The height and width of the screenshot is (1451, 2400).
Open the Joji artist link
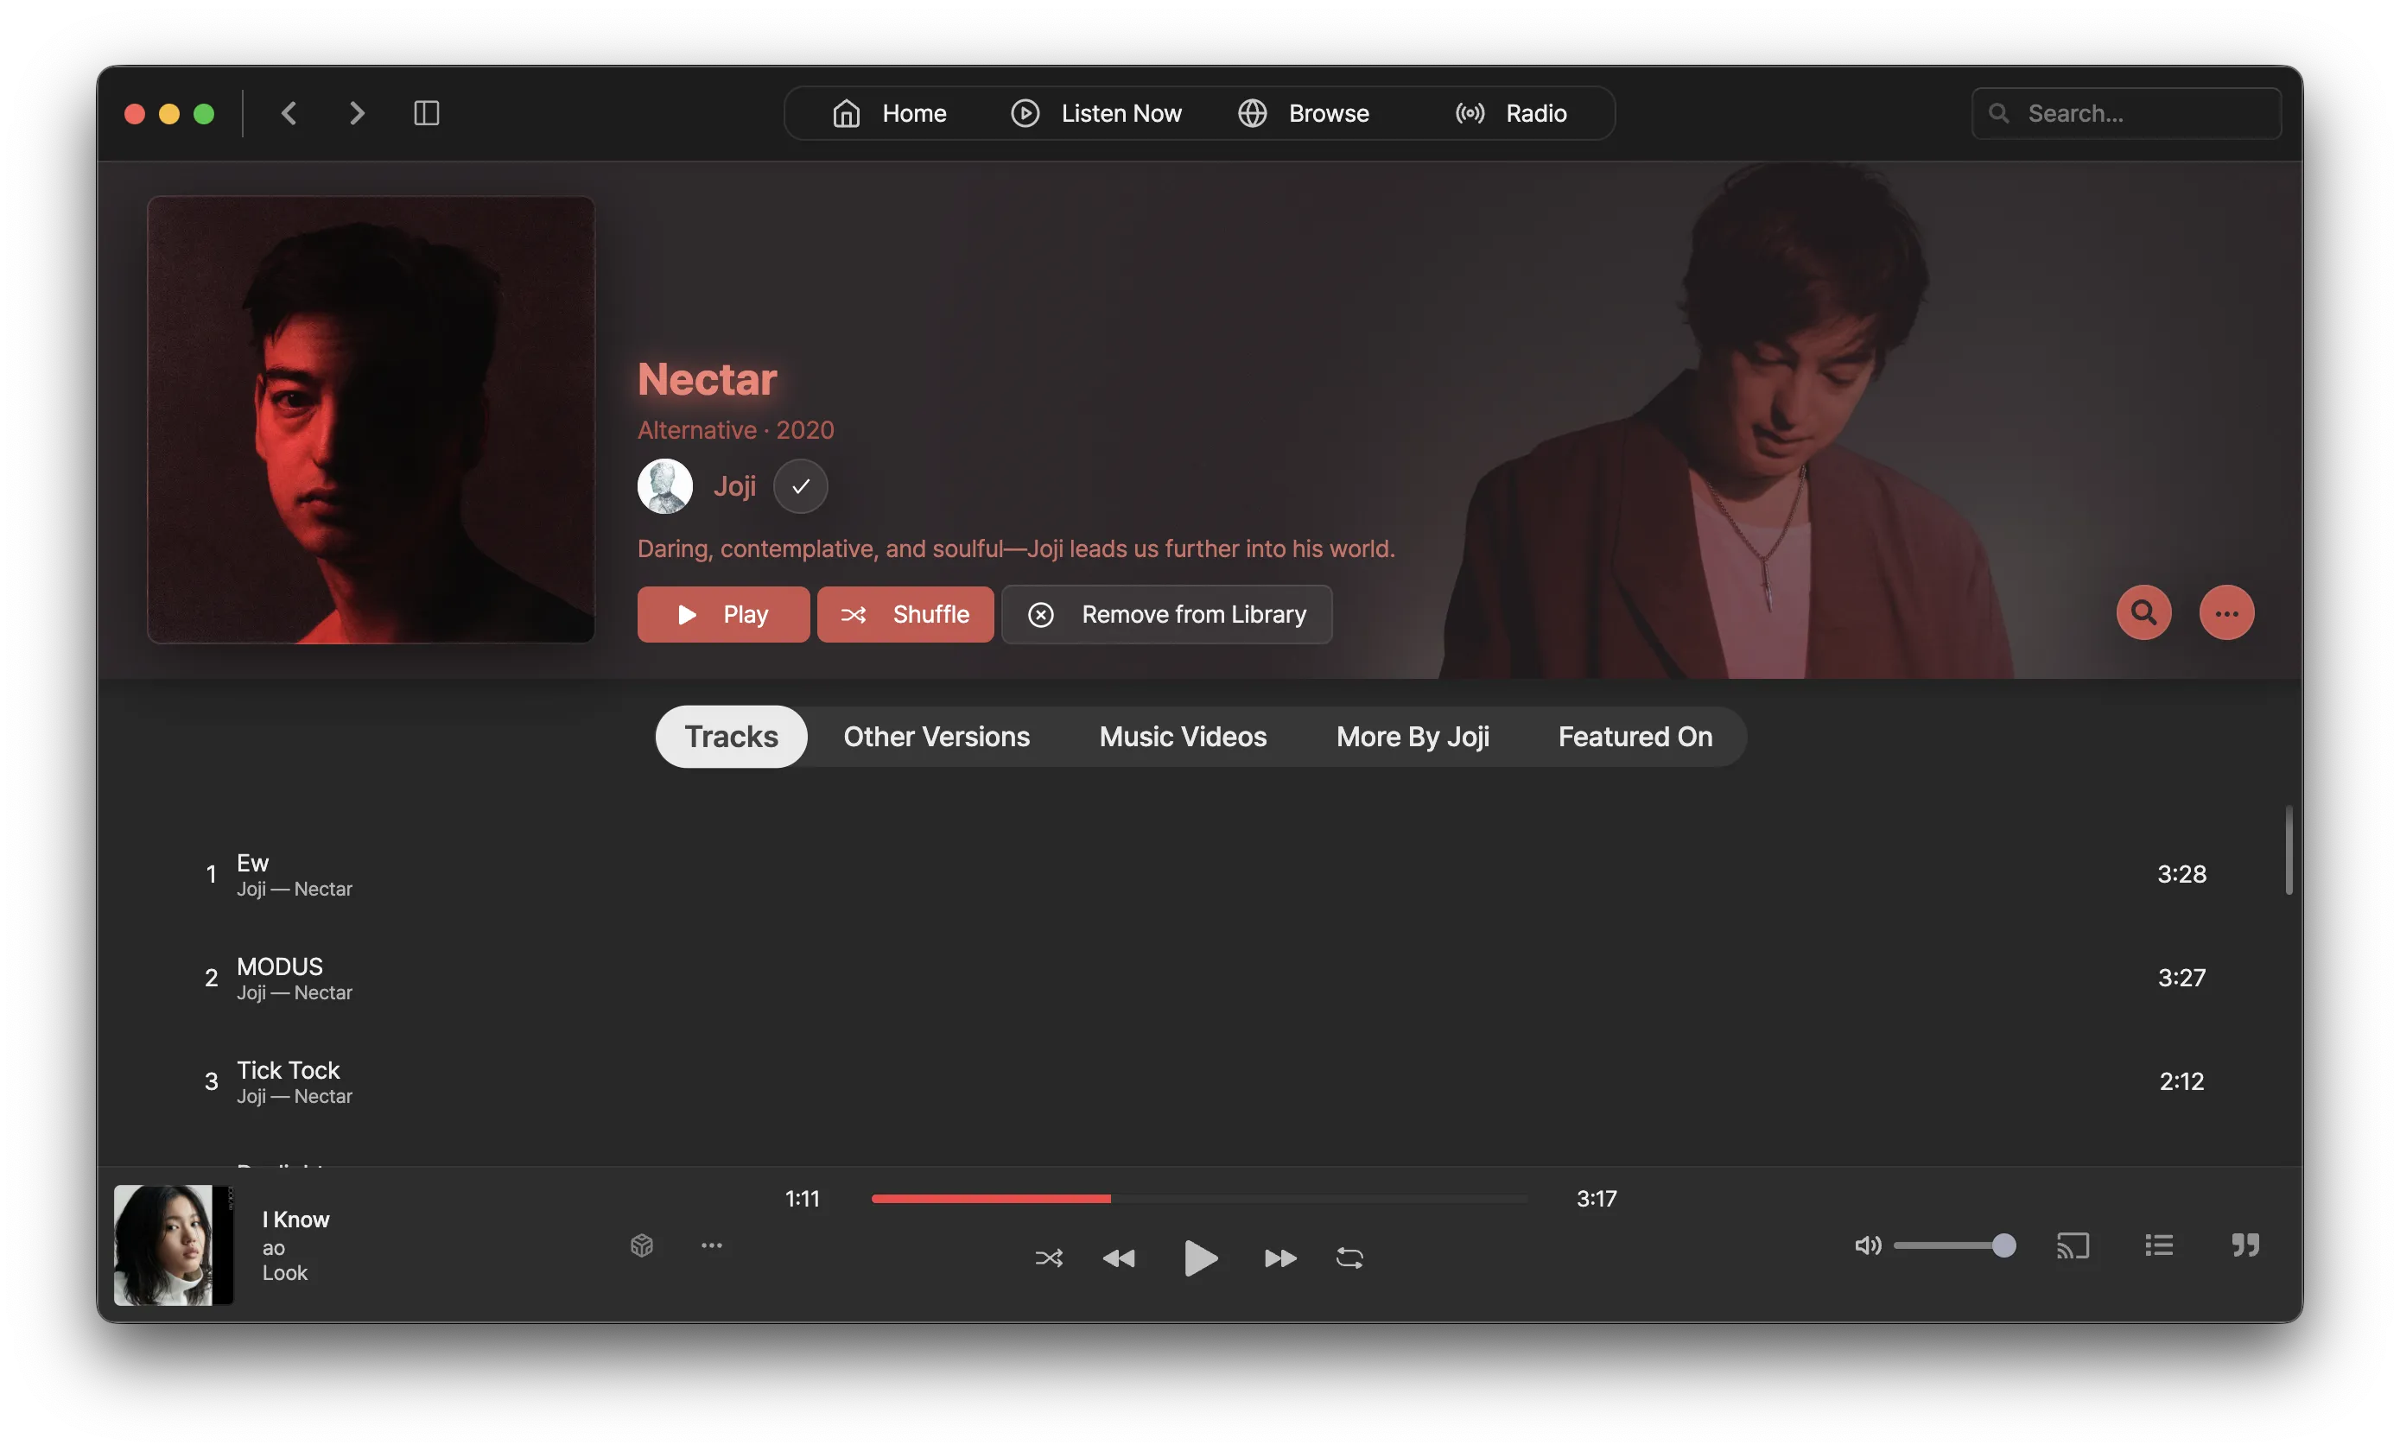click(x=734, y=486)
